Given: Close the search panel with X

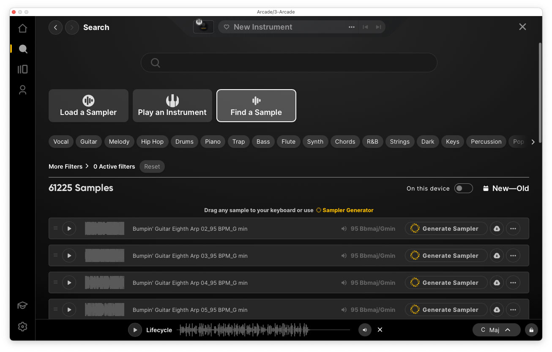Looking at the screenshot, I should coord(522,27).
